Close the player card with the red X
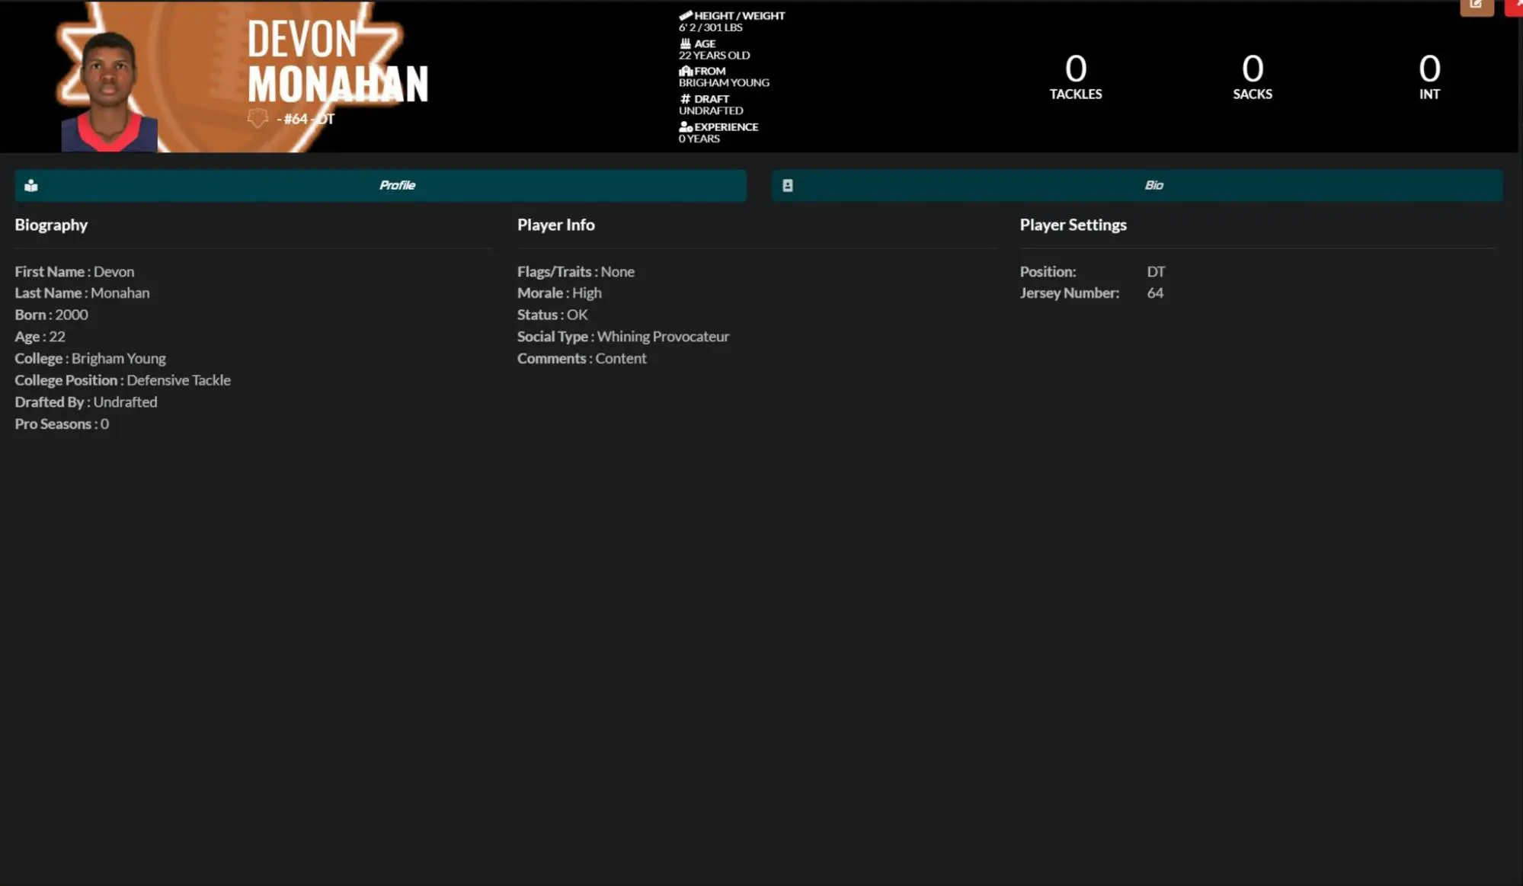Viewport: 1523px width, 886px height. [1516, 6]
